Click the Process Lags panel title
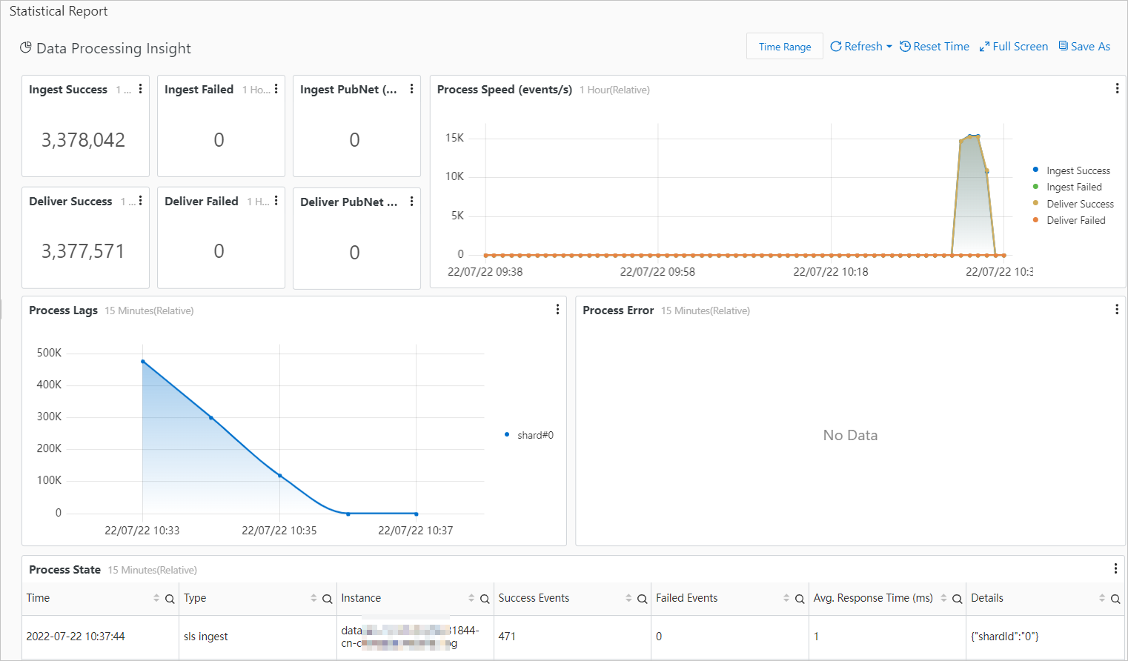The width and height of the screenshot is (1128, 661). (x=63, y=310)
